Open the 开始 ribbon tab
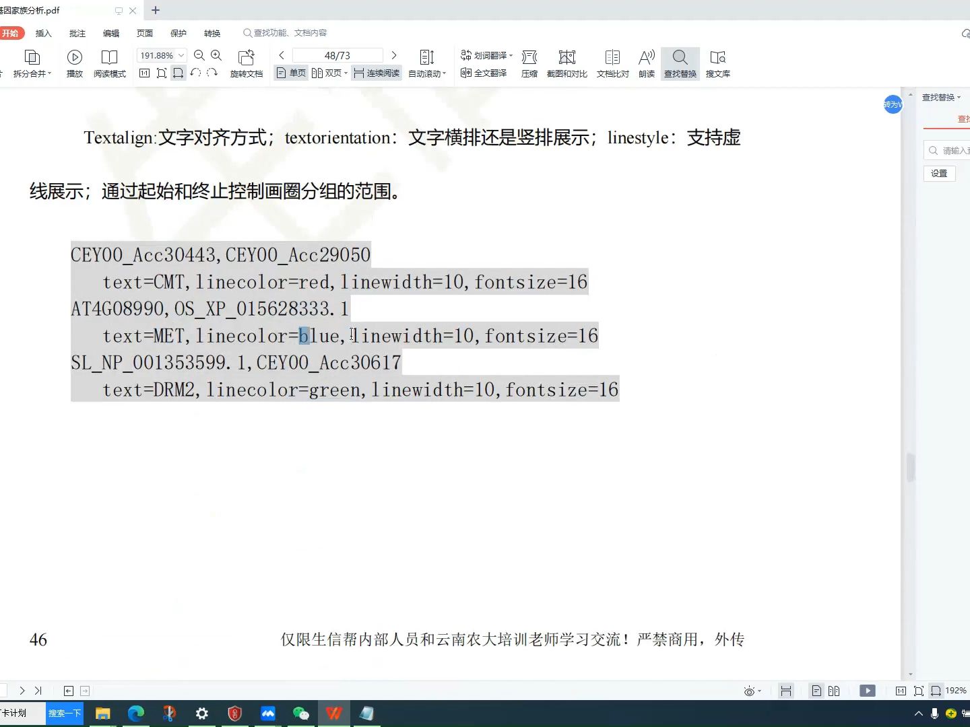970x727 pixels. pos(11,33)
